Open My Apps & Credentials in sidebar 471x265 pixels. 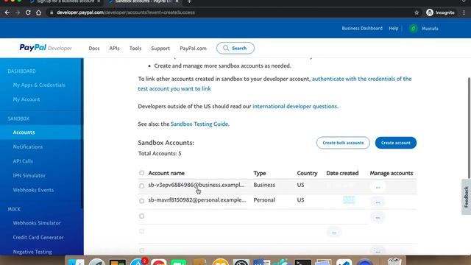39,85
